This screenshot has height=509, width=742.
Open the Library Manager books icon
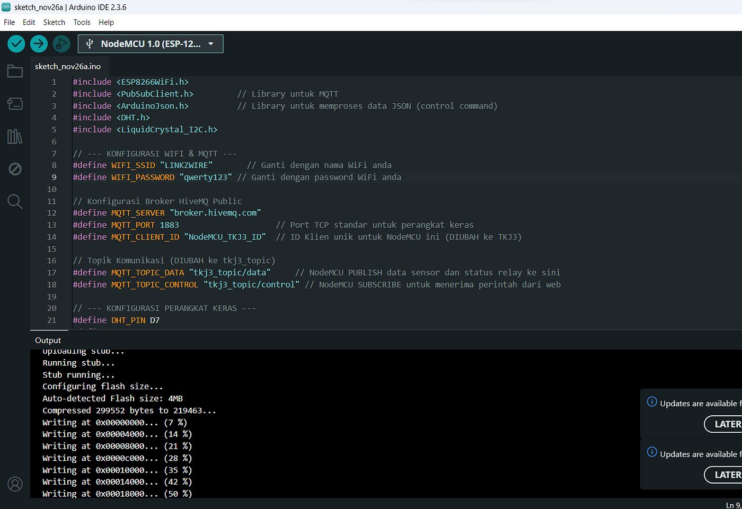pos(15,137)
